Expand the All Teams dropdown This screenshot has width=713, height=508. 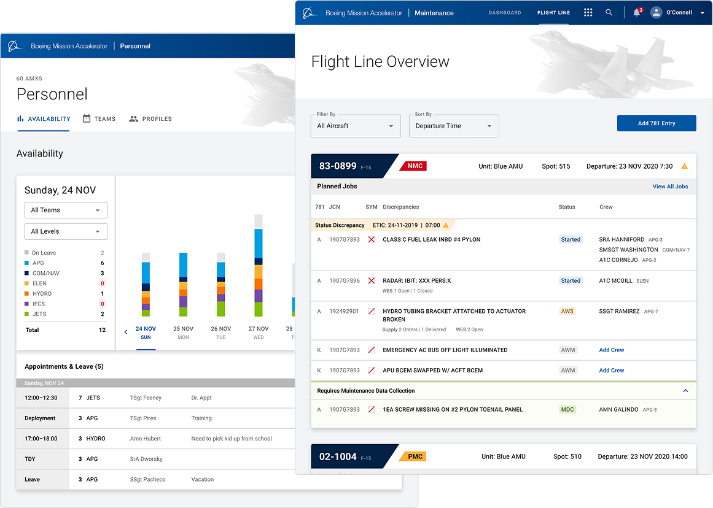(66, 210)
